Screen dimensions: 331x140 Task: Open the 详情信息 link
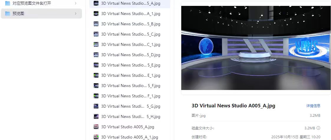coord(313,106)
